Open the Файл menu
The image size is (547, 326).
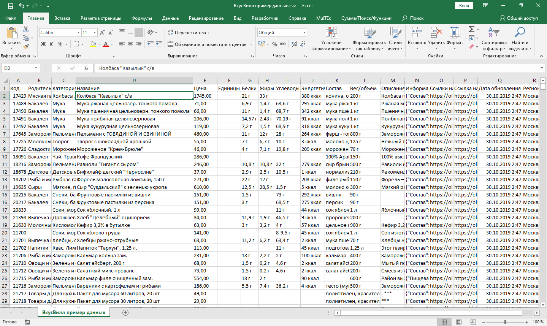[11, 18]
